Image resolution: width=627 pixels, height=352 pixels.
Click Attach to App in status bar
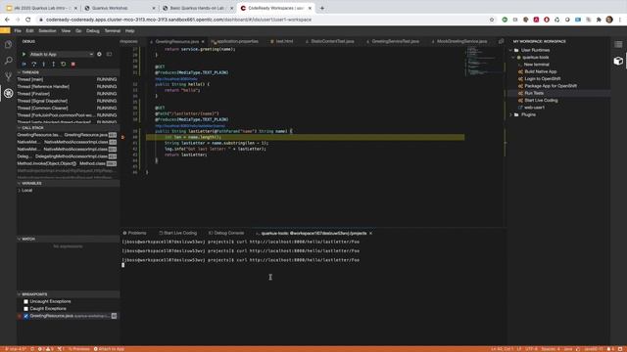pyautogui.click(x=109, y=349)
